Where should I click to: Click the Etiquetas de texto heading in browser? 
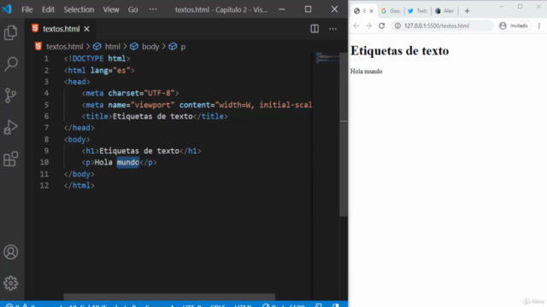pos(399,51)
